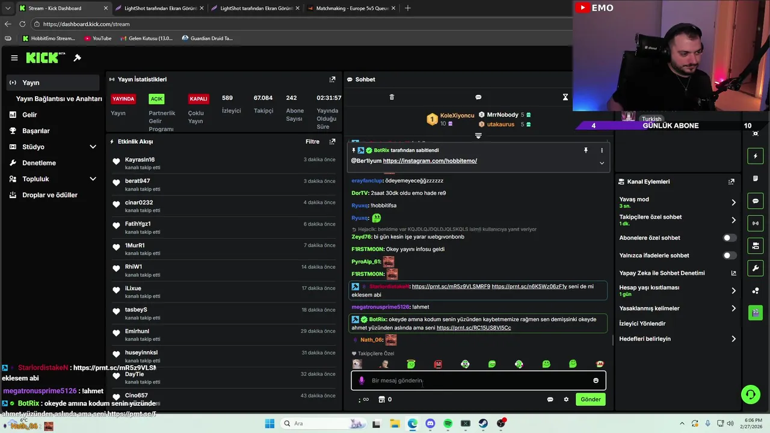Click the Bir mesaj gönderin input field
The image size is (770, 433).
point(479,381)
